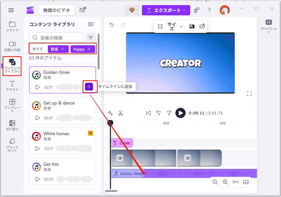Mute audio on the first video clip
Image resolution: width=281 pixels, height=197 pixels.
[x=120, y=158]
